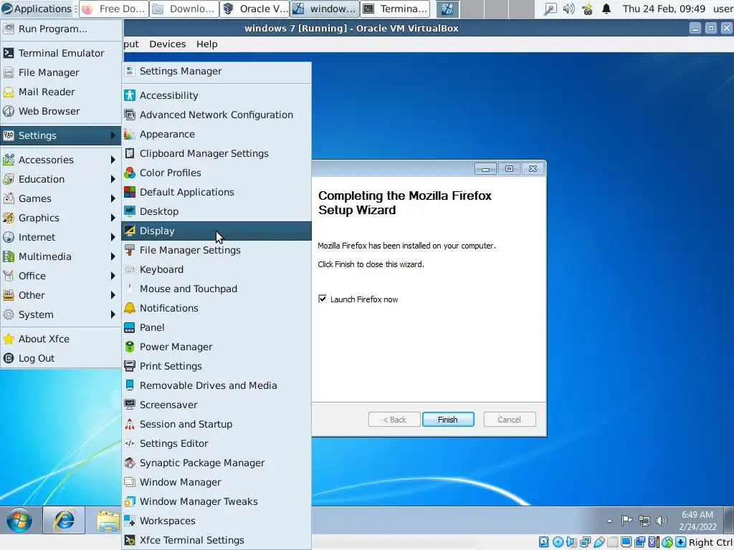Uncheck Launch Firefox now checkbox
This screenshot has width=734, height=550.
pos(323,299)
